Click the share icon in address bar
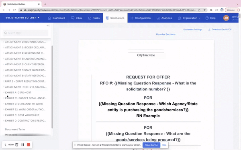This screenshot has width=241, height=150. (x=199, y=10)
